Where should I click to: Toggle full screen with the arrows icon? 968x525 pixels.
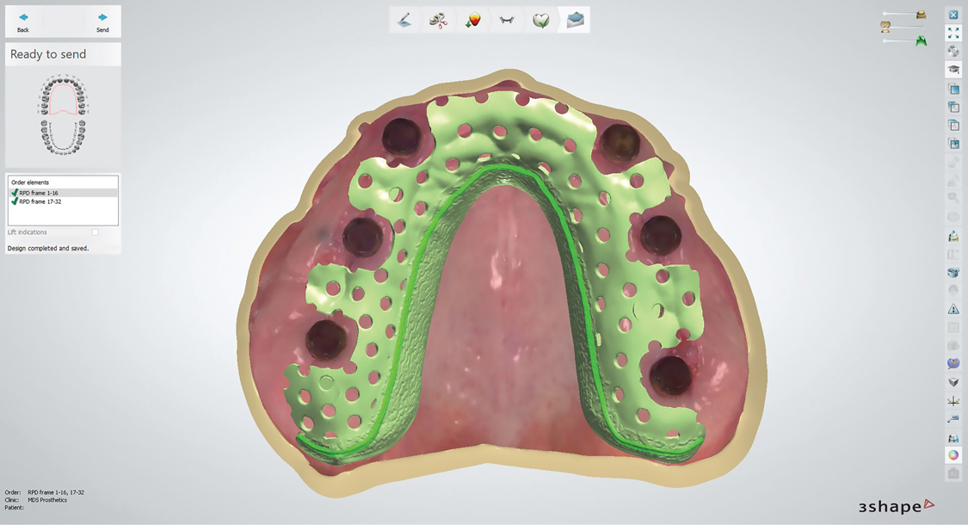(953, 33)
